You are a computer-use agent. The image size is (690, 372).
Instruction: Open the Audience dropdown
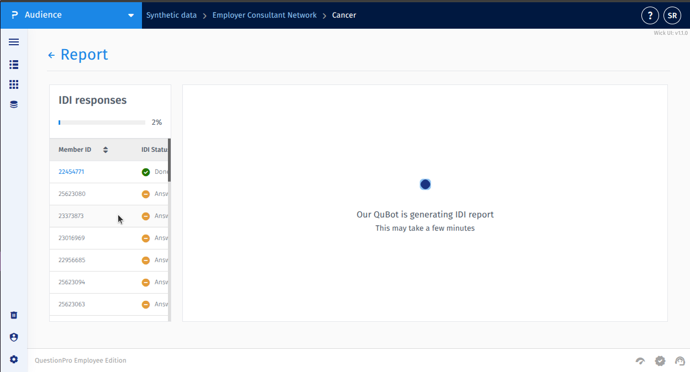[130, 15]
